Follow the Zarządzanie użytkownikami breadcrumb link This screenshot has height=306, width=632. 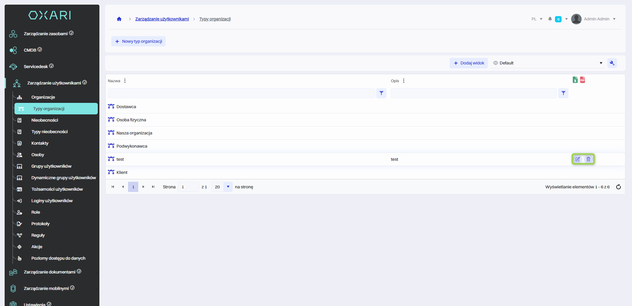point(162,19)
